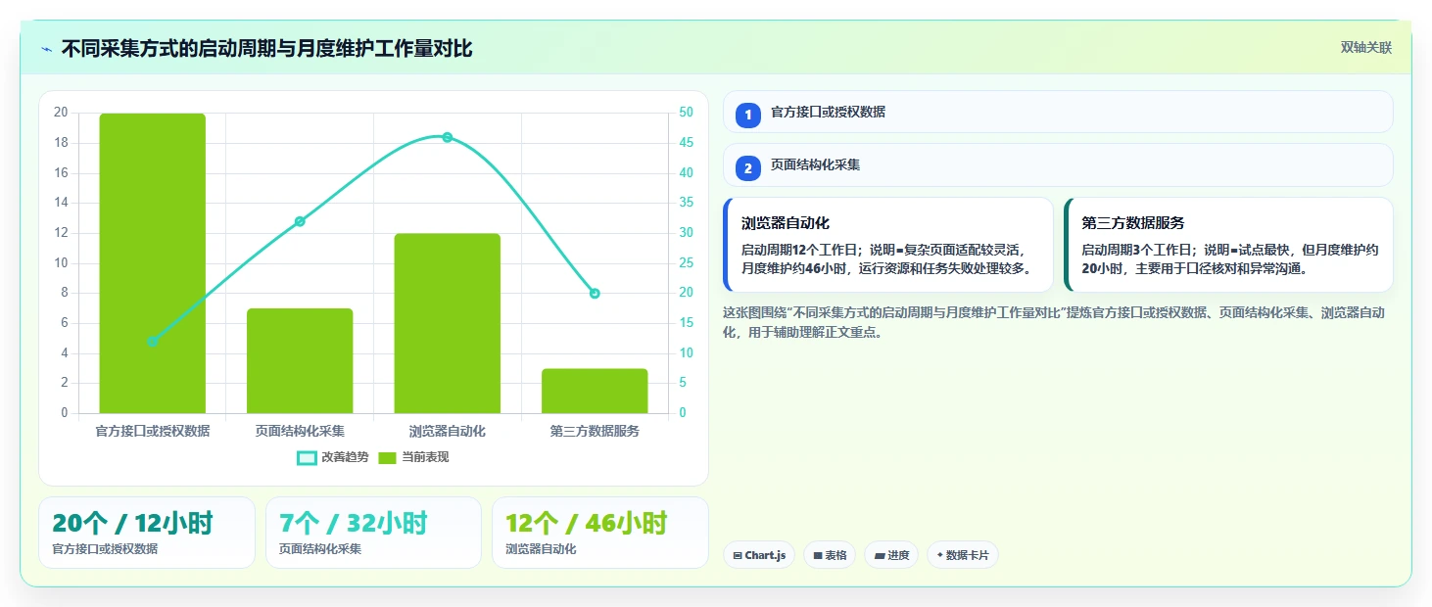This screenshot has width=1432, height=607.
Task: Click the star icon in 数据卡片 chip
Action: coord(939,555)
